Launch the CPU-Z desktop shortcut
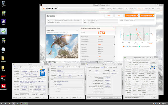The image size is (168, 105). coord(3,22)
